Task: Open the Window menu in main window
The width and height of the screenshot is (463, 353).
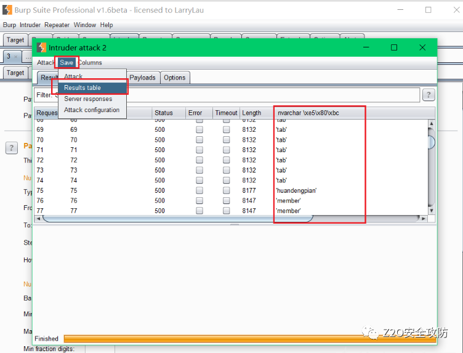Action: 85,25
